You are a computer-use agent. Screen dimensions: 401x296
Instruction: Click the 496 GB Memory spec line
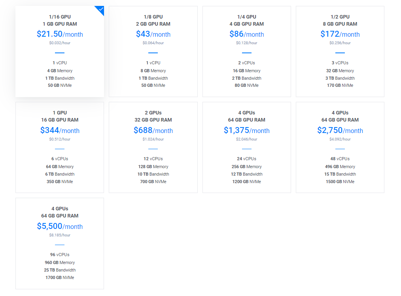click(x=340, y=167)
